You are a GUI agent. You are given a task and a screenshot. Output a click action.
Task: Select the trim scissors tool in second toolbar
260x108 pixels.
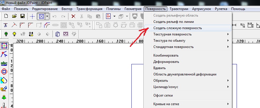pos(5,25)
